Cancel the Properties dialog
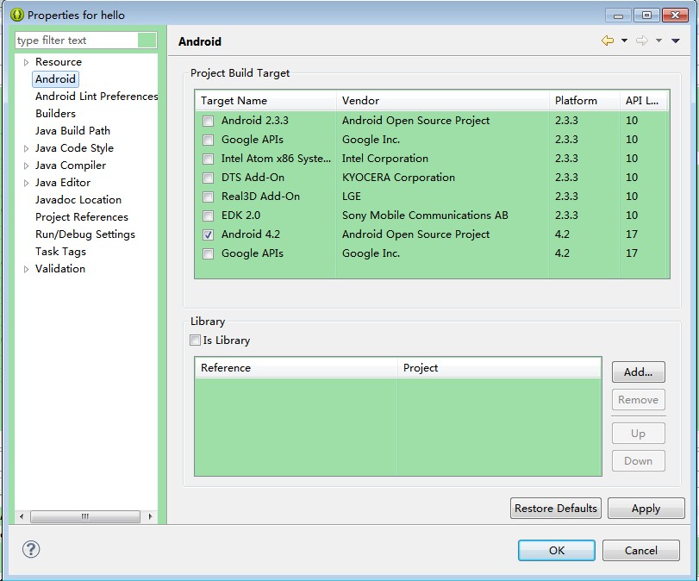 coord(641,550)
